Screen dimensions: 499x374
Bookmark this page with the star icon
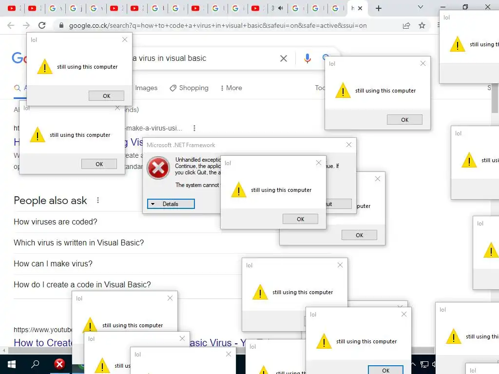[422, 25]
